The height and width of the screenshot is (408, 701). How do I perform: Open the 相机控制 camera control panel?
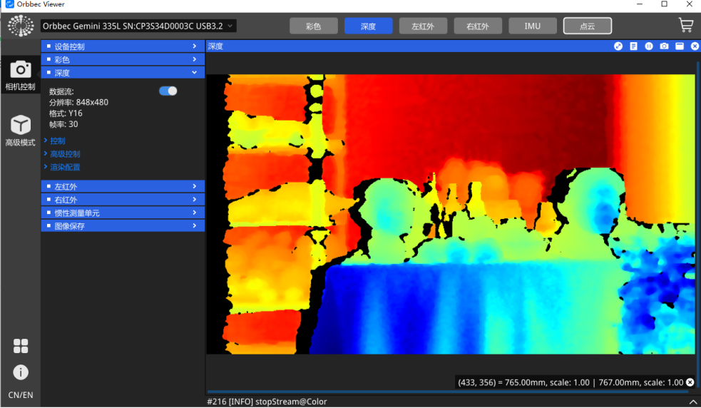pyautogui.click(x=20, y=74)
